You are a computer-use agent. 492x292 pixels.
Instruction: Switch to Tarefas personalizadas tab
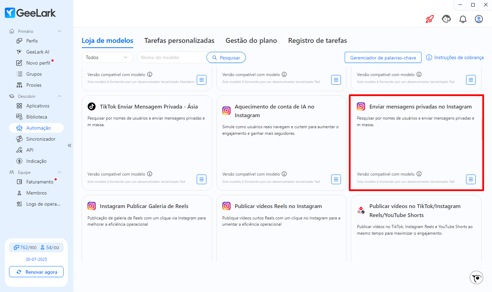[x=179, y=40]
